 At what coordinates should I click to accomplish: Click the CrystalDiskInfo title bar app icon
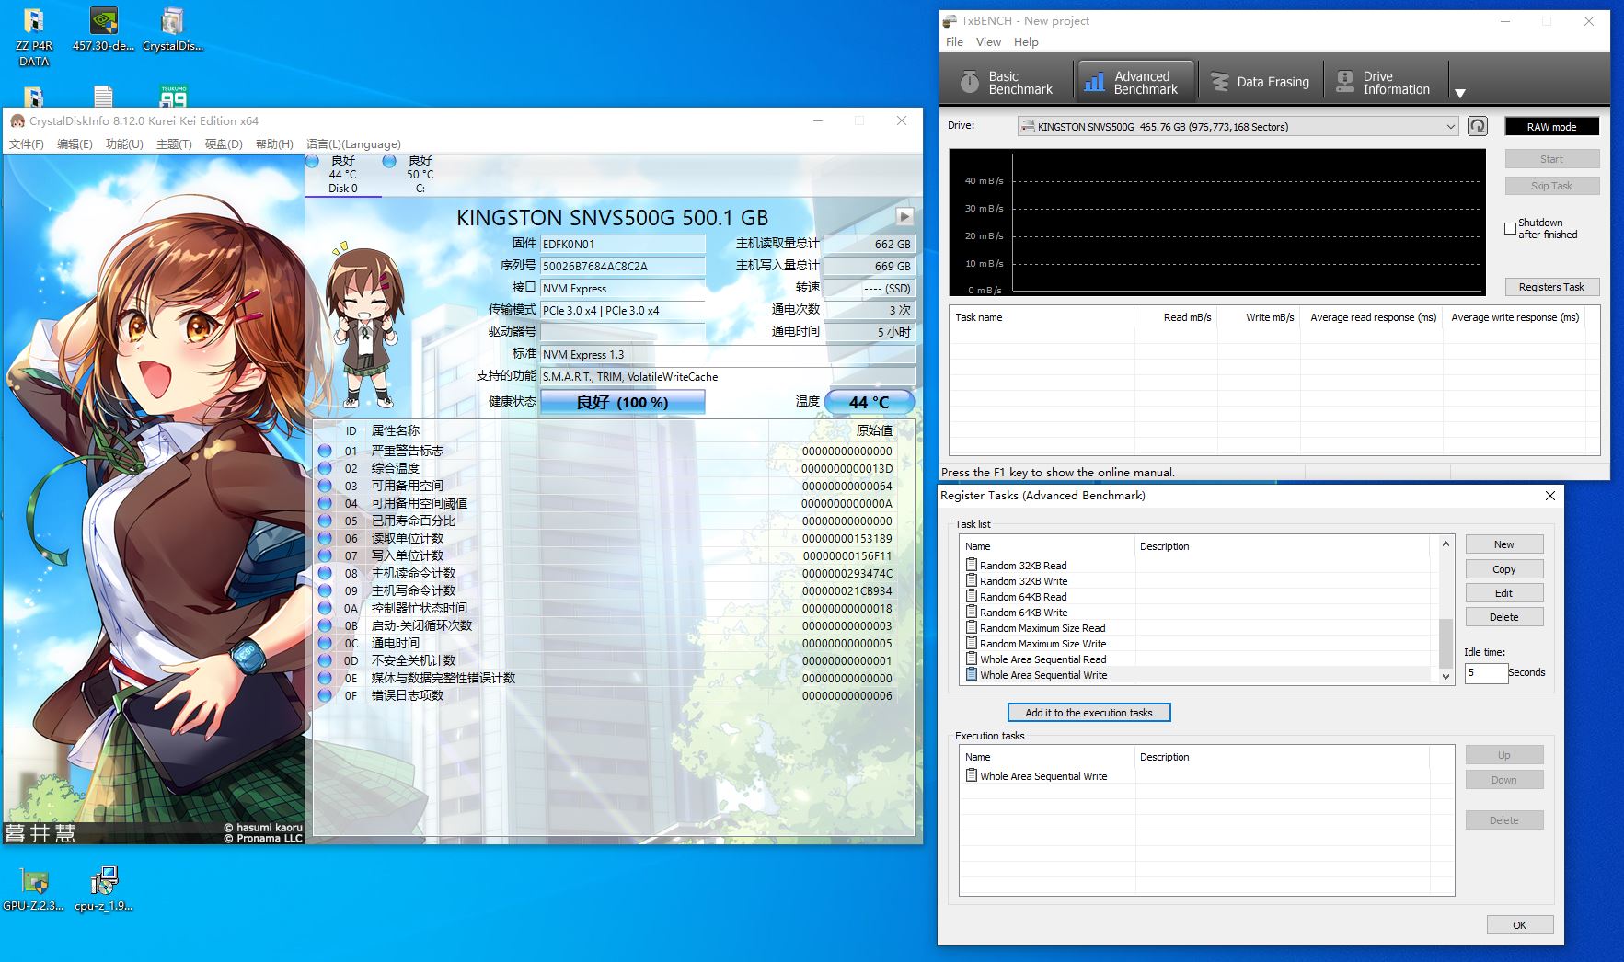tap(17, 120)
